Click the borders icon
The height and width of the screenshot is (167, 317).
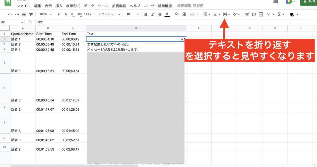[x=184, y=14]
